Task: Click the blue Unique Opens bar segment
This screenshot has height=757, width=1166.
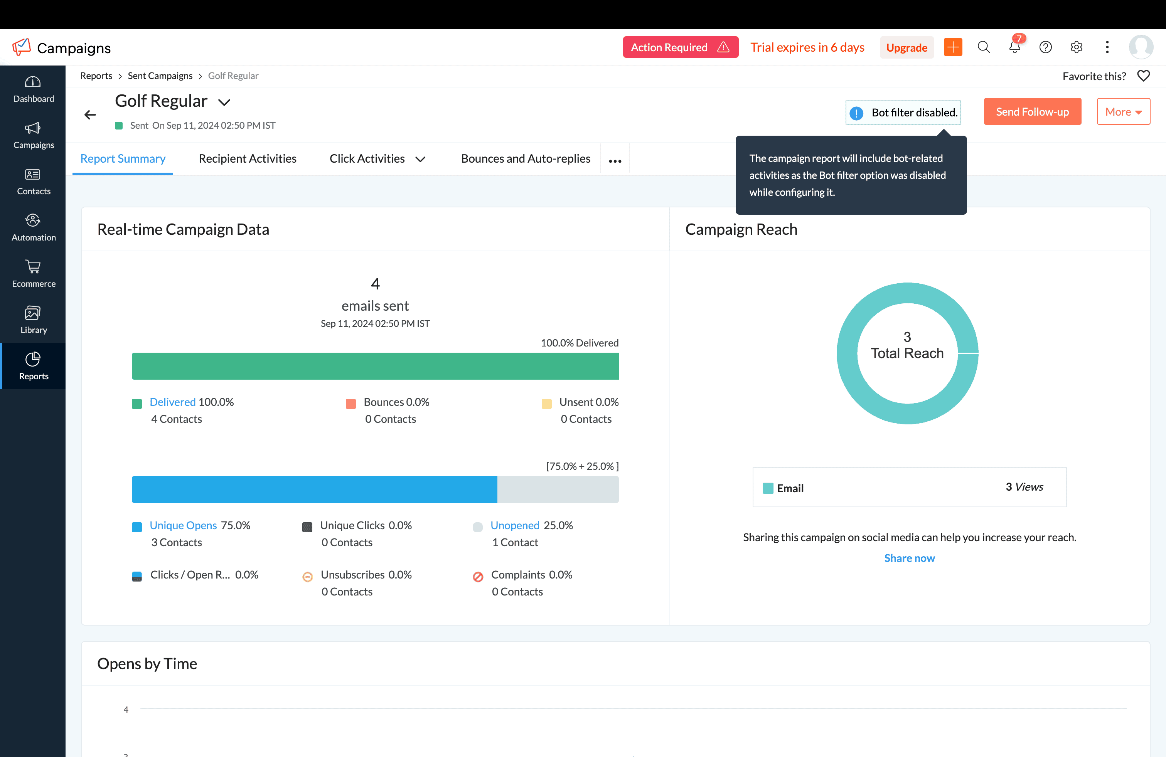Action: pos(314,489)
